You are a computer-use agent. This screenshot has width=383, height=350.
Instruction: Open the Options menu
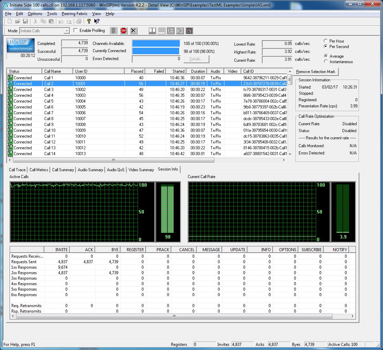tap(35, 14)
